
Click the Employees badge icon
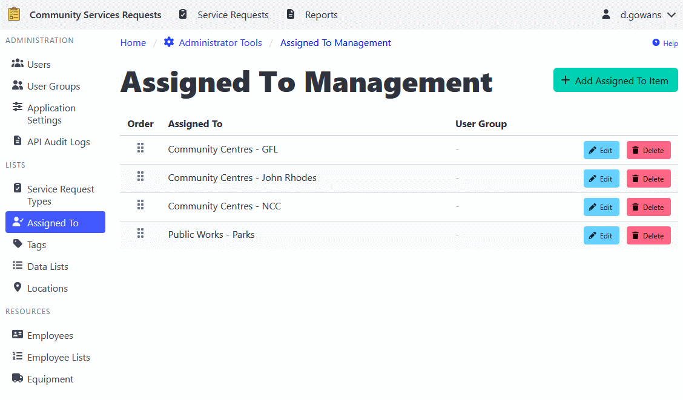coord(16,335)
